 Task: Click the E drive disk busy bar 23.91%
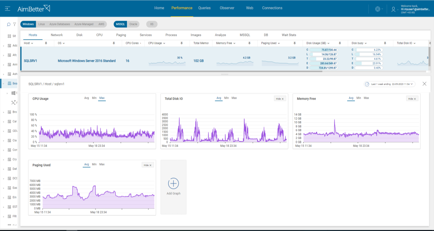369,63
